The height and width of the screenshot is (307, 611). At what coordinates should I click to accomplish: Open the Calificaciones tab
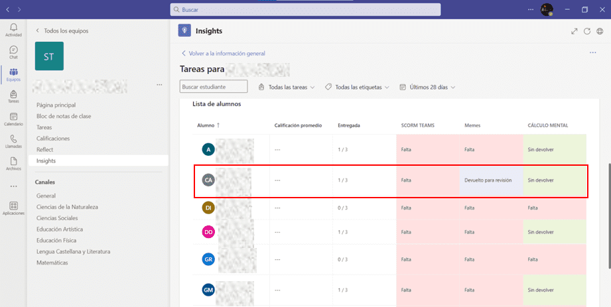pyautogui.click(x=53, y=139)
